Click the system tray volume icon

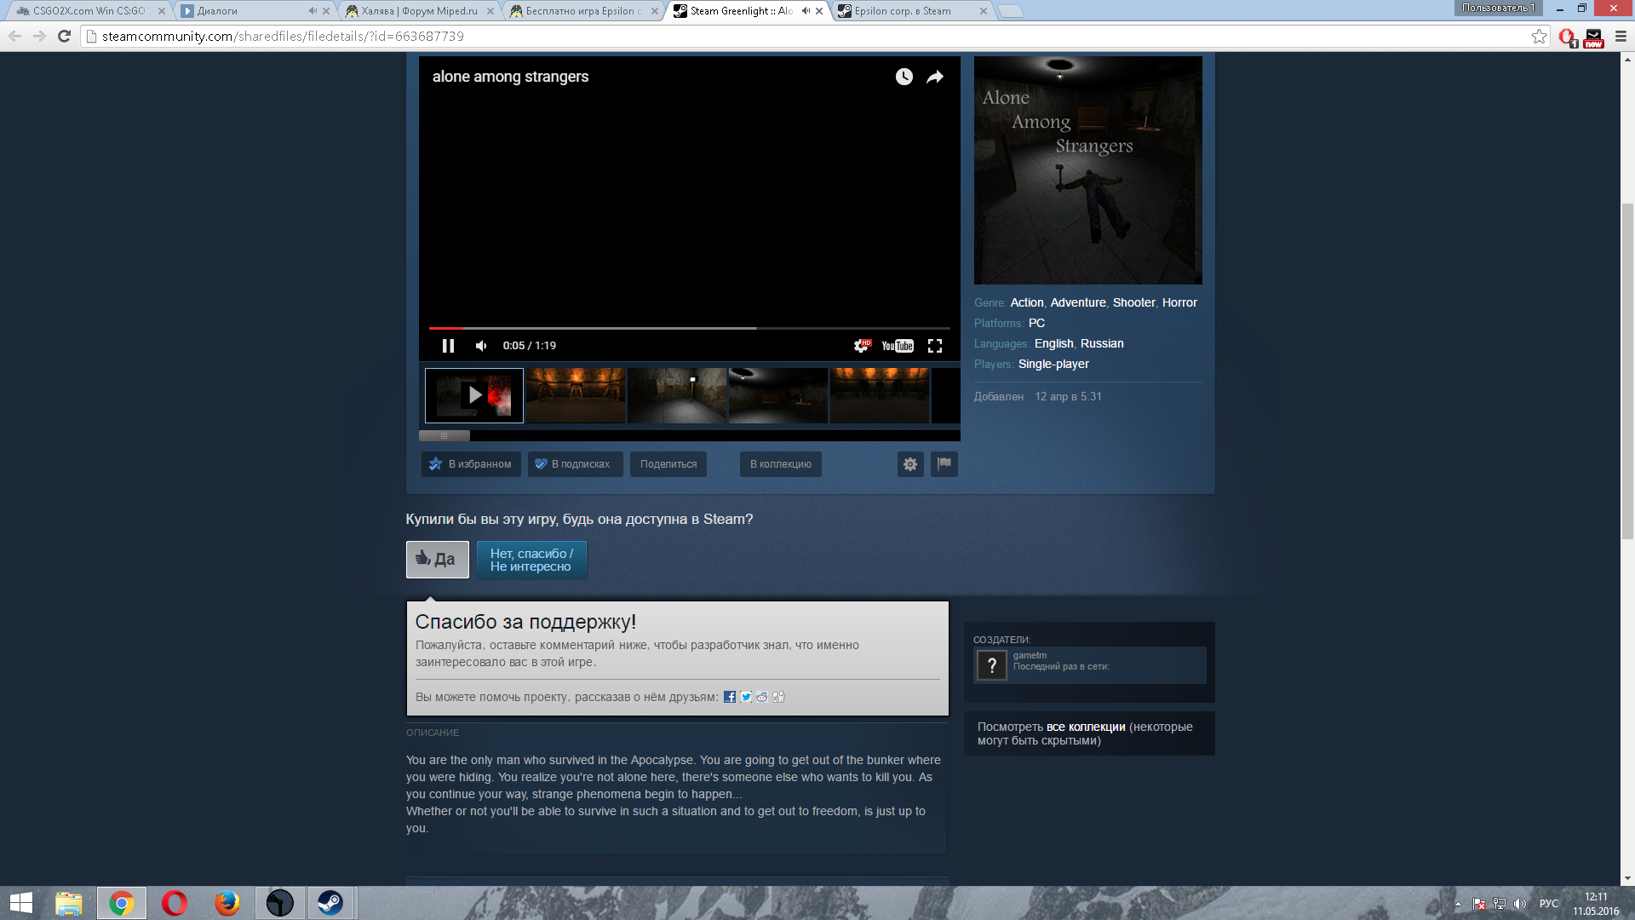tap(1520, 904)
